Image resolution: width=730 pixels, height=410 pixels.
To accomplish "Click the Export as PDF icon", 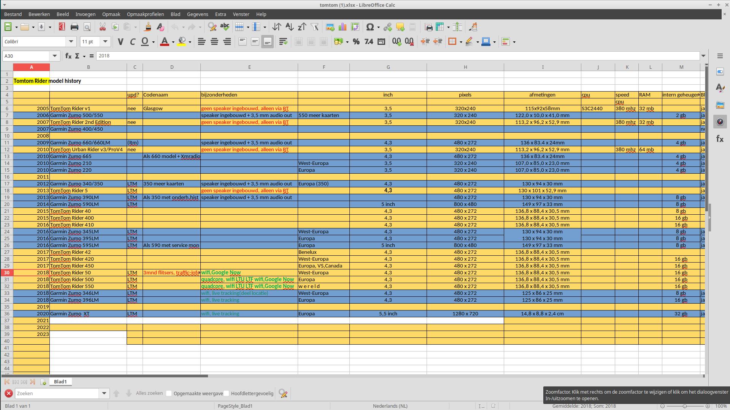I will (62, 27).
